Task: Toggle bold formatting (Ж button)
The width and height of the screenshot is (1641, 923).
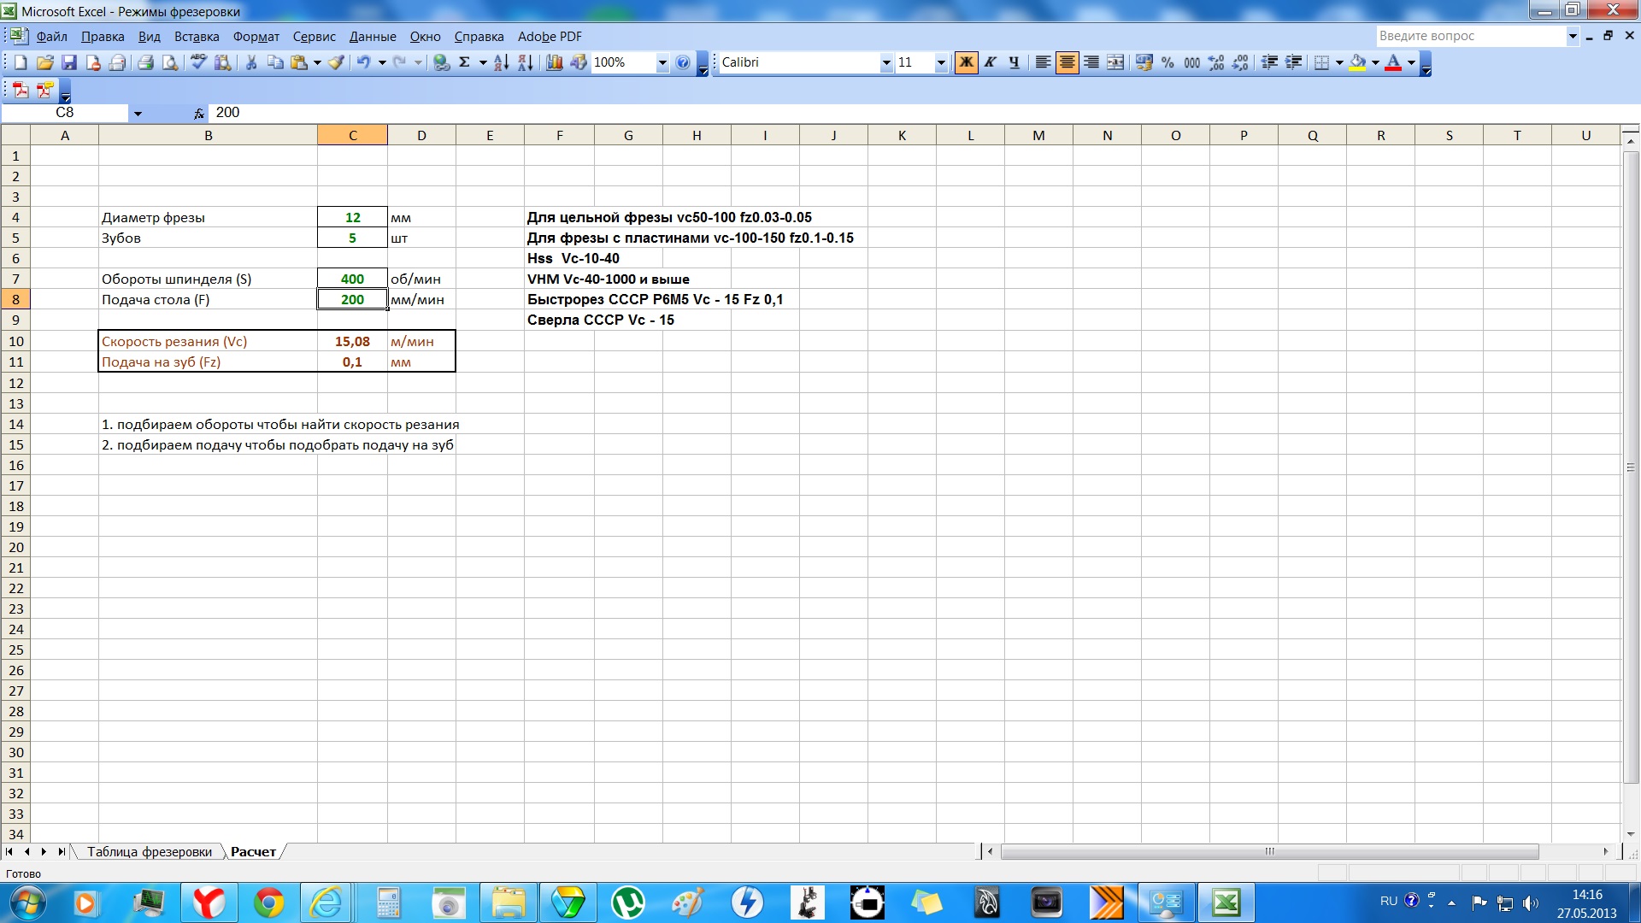Action: coord(966,62)
